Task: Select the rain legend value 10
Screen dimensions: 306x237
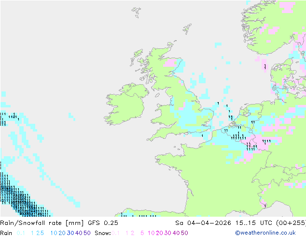Action: pyautogui.click(x=54, y=233)
